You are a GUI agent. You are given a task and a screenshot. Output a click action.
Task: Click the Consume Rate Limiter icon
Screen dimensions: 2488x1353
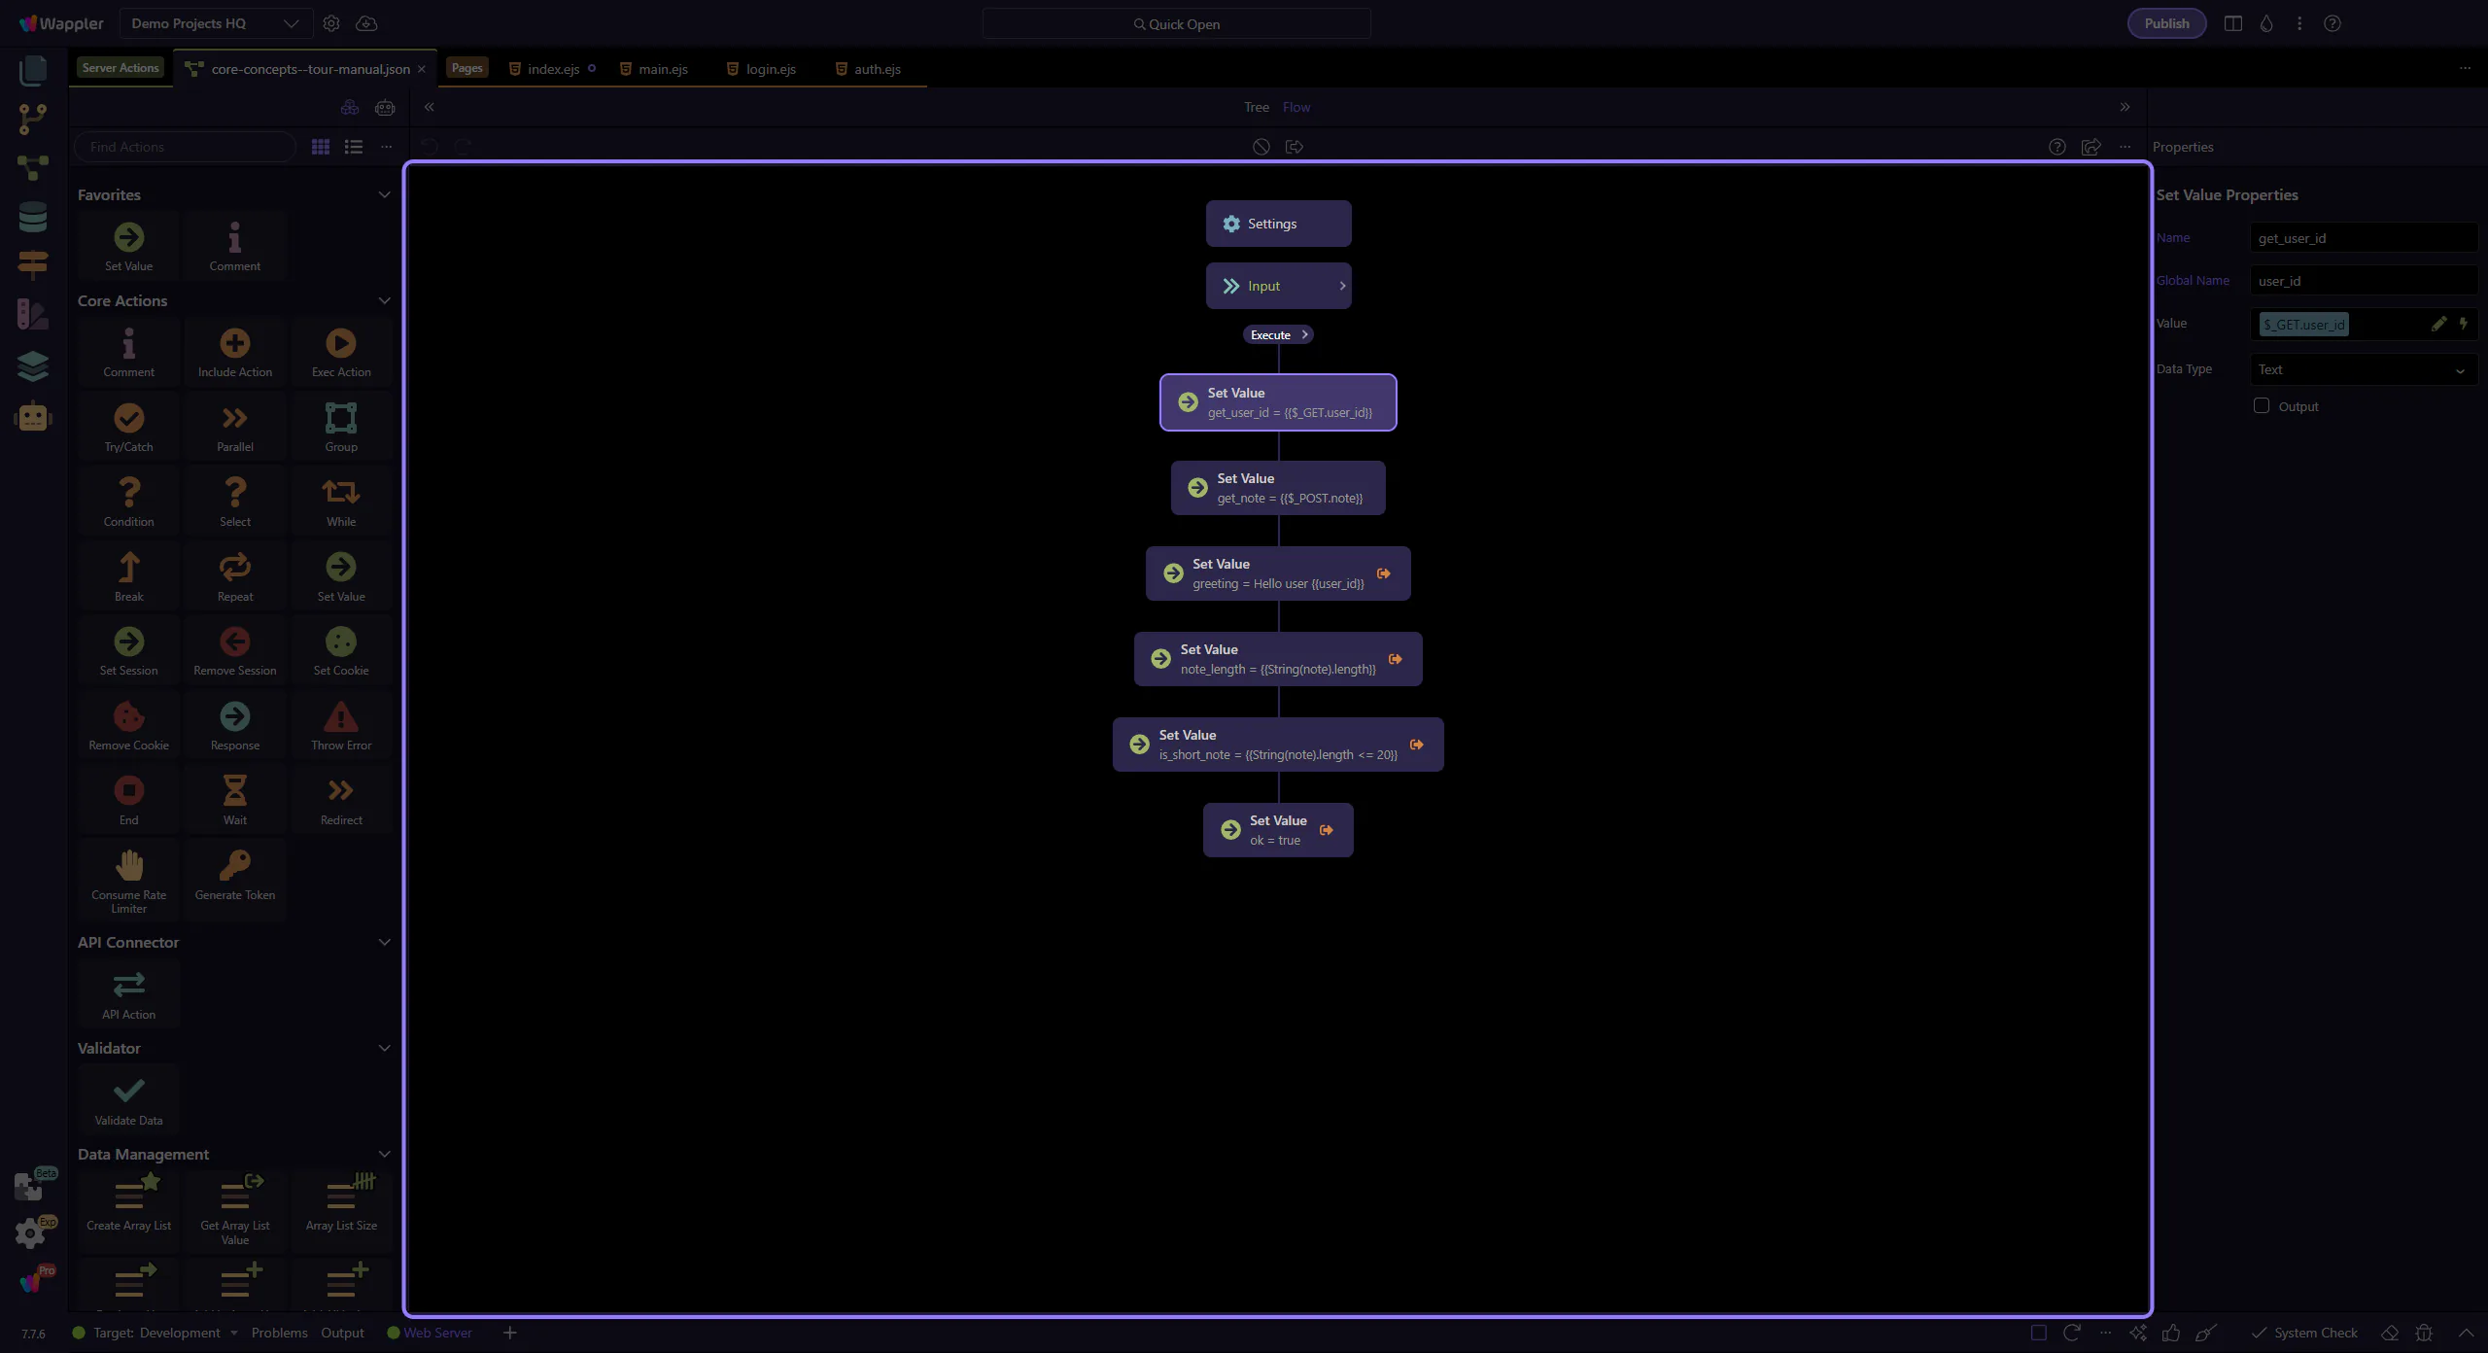[128, 865]
